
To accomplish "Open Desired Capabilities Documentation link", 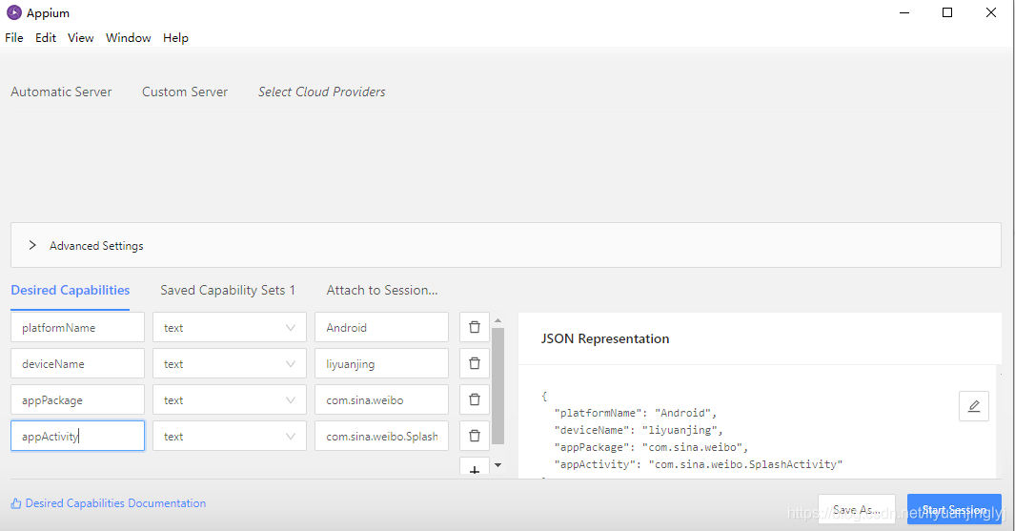I will [115, 503].
